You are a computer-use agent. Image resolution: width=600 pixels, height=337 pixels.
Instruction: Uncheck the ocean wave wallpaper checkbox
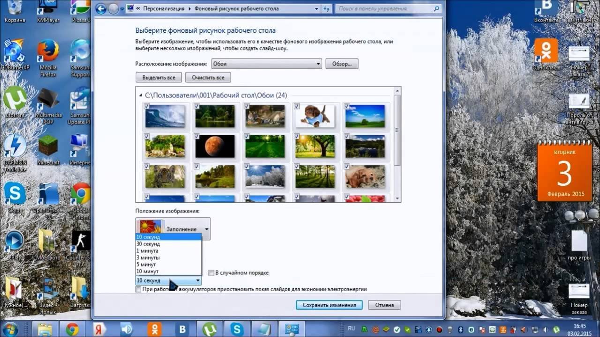click(x=147, y=106)
